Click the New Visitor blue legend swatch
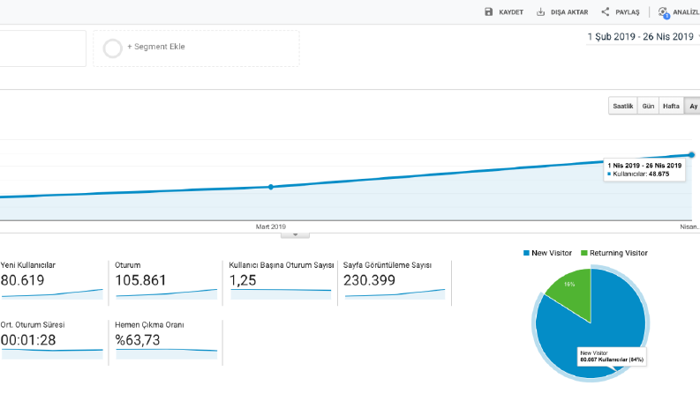 click(526, 253)
